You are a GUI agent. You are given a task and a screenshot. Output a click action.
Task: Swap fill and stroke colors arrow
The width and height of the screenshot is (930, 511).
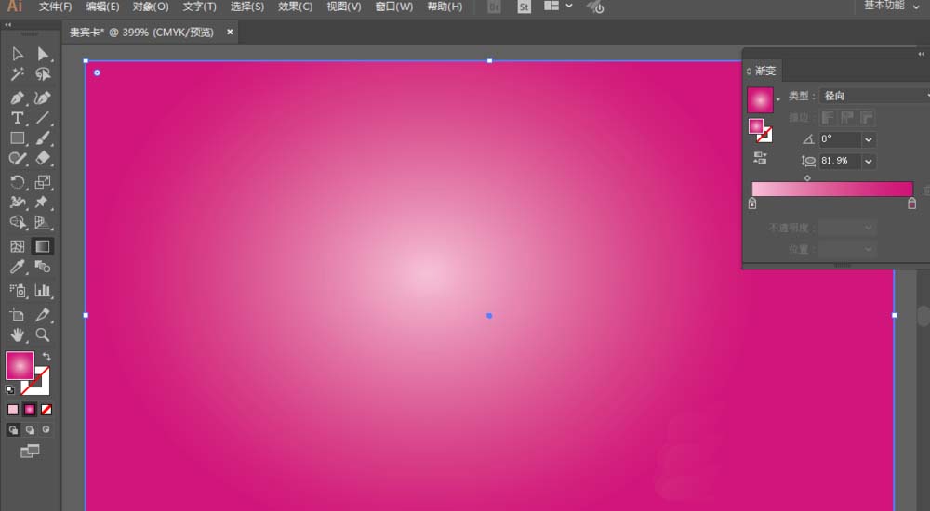tap(46, 357)
